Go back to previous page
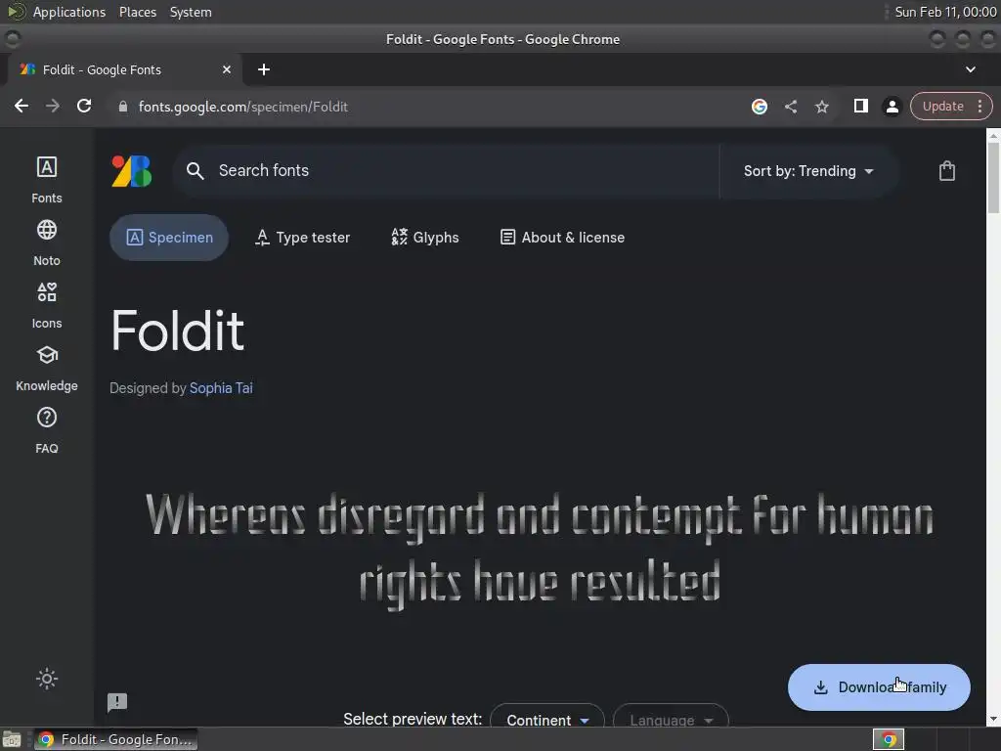This screenshot has width=1001, height=751. click(22, 106)
